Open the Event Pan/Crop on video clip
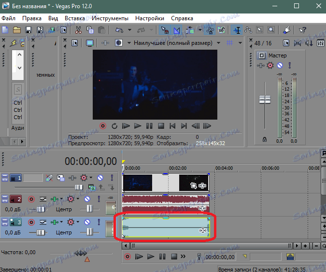326x272 pixels. 194,186
